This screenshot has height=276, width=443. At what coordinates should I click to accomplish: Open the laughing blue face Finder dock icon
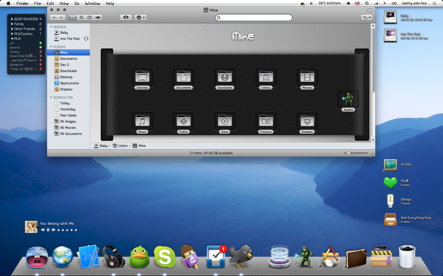click(37, 257)
